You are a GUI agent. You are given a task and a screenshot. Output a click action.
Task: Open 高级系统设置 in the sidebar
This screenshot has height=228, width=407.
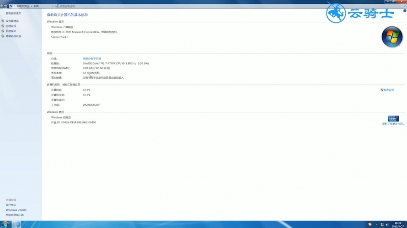(14, 36)
